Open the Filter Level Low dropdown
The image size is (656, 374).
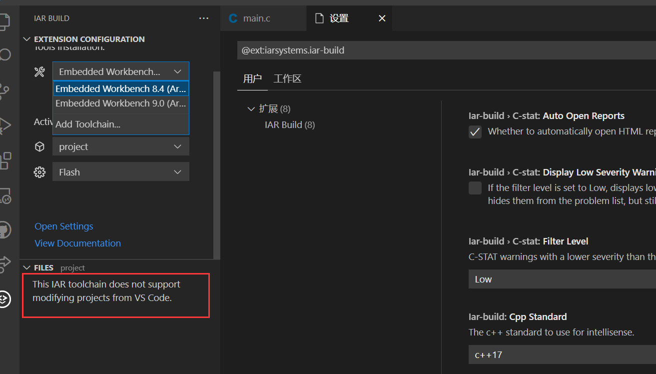[562, 279]
